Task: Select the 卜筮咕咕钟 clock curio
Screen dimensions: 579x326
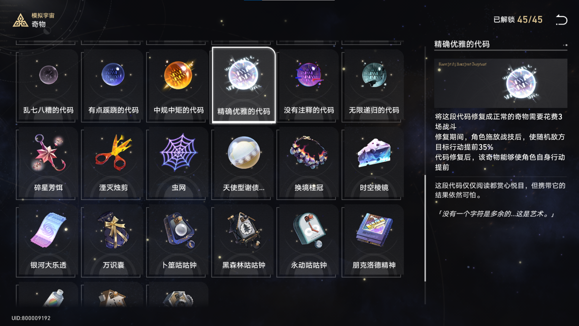Action: 179,241
